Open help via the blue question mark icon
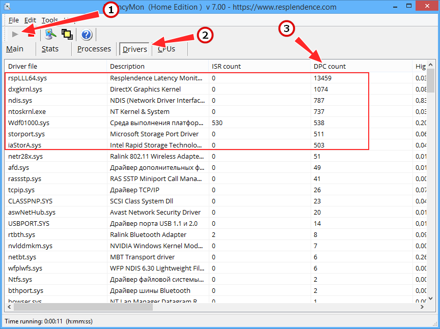The width and height of the screenshot is (440, 329). pos(87,35)
